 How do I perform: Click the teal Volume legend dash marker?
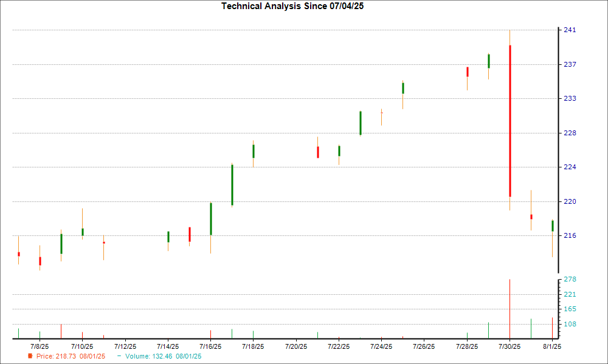coord(119,356)
